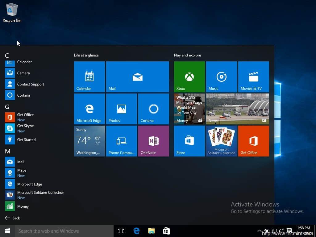The image size is (316, 237).
Task: Launch Microsoft Edge from the taskbar
Action: (x=136, y=231)
